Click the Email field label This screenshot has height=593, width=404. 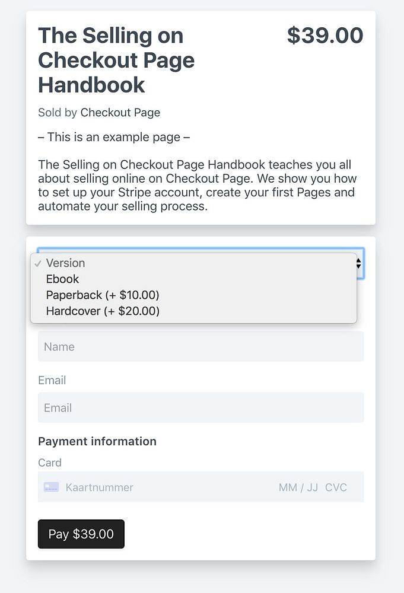click(52, 380)
